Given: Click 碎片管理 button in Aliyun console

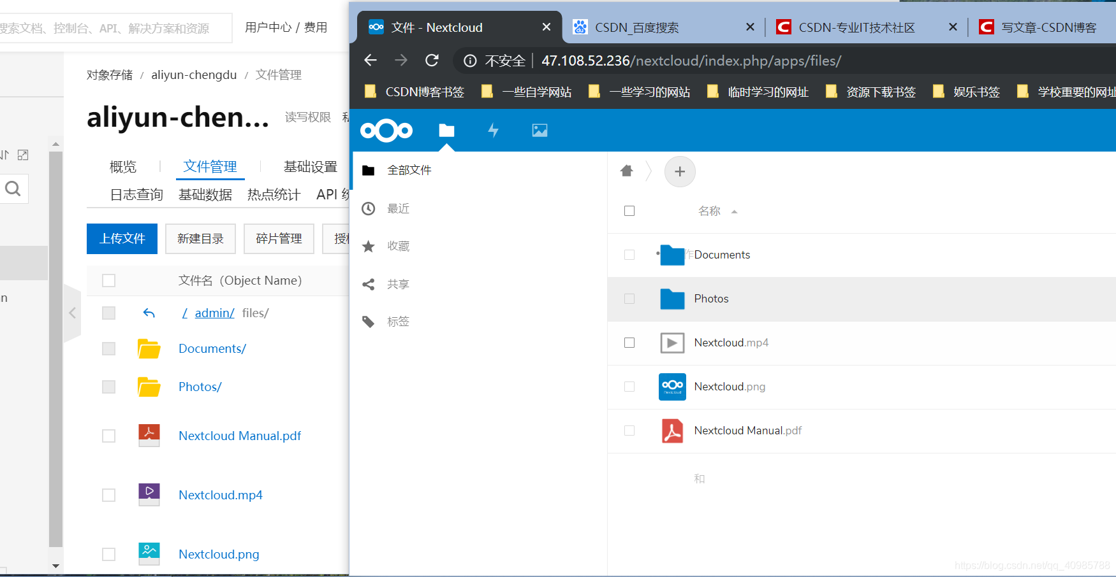Looking at the screenshot, I should (x=279, y=239).
